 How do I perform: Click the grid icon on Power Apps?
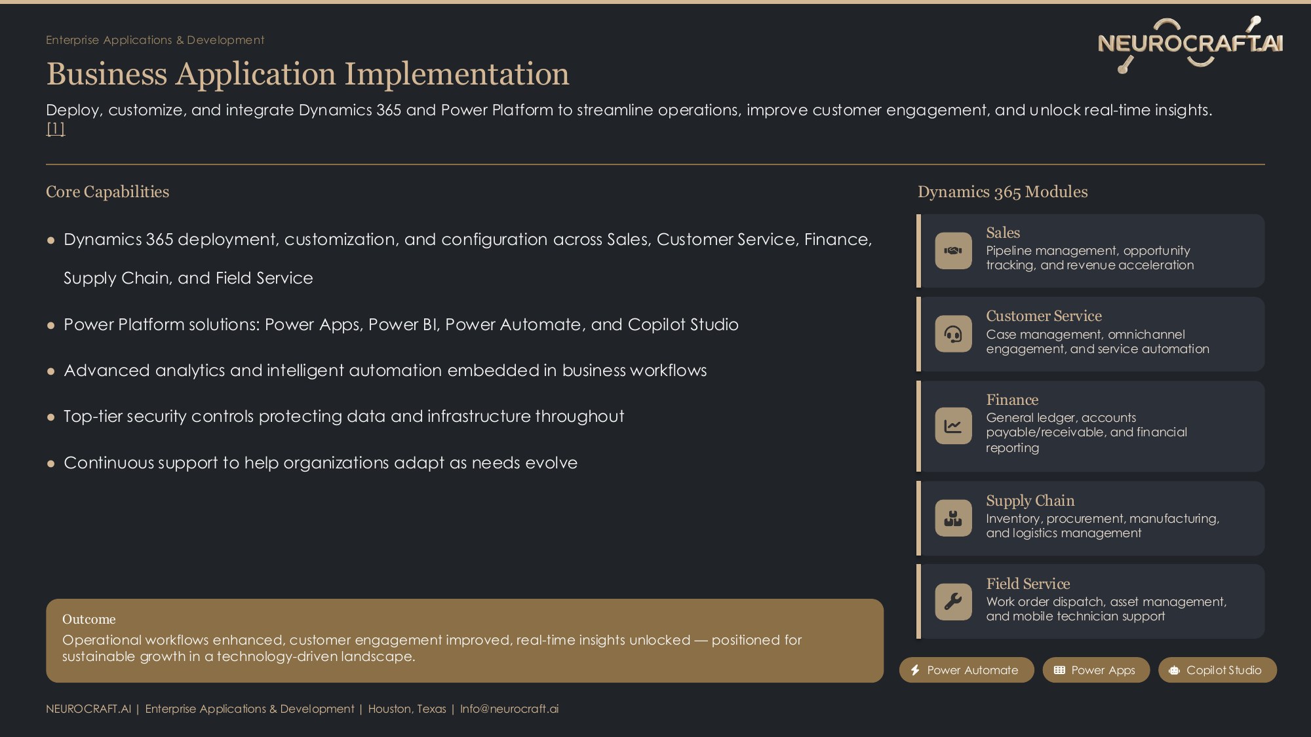pos(1059,670)
